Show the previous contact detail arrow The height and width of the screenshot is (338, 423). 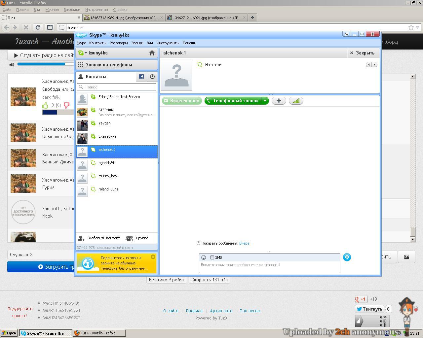click(x=369, y=65)
